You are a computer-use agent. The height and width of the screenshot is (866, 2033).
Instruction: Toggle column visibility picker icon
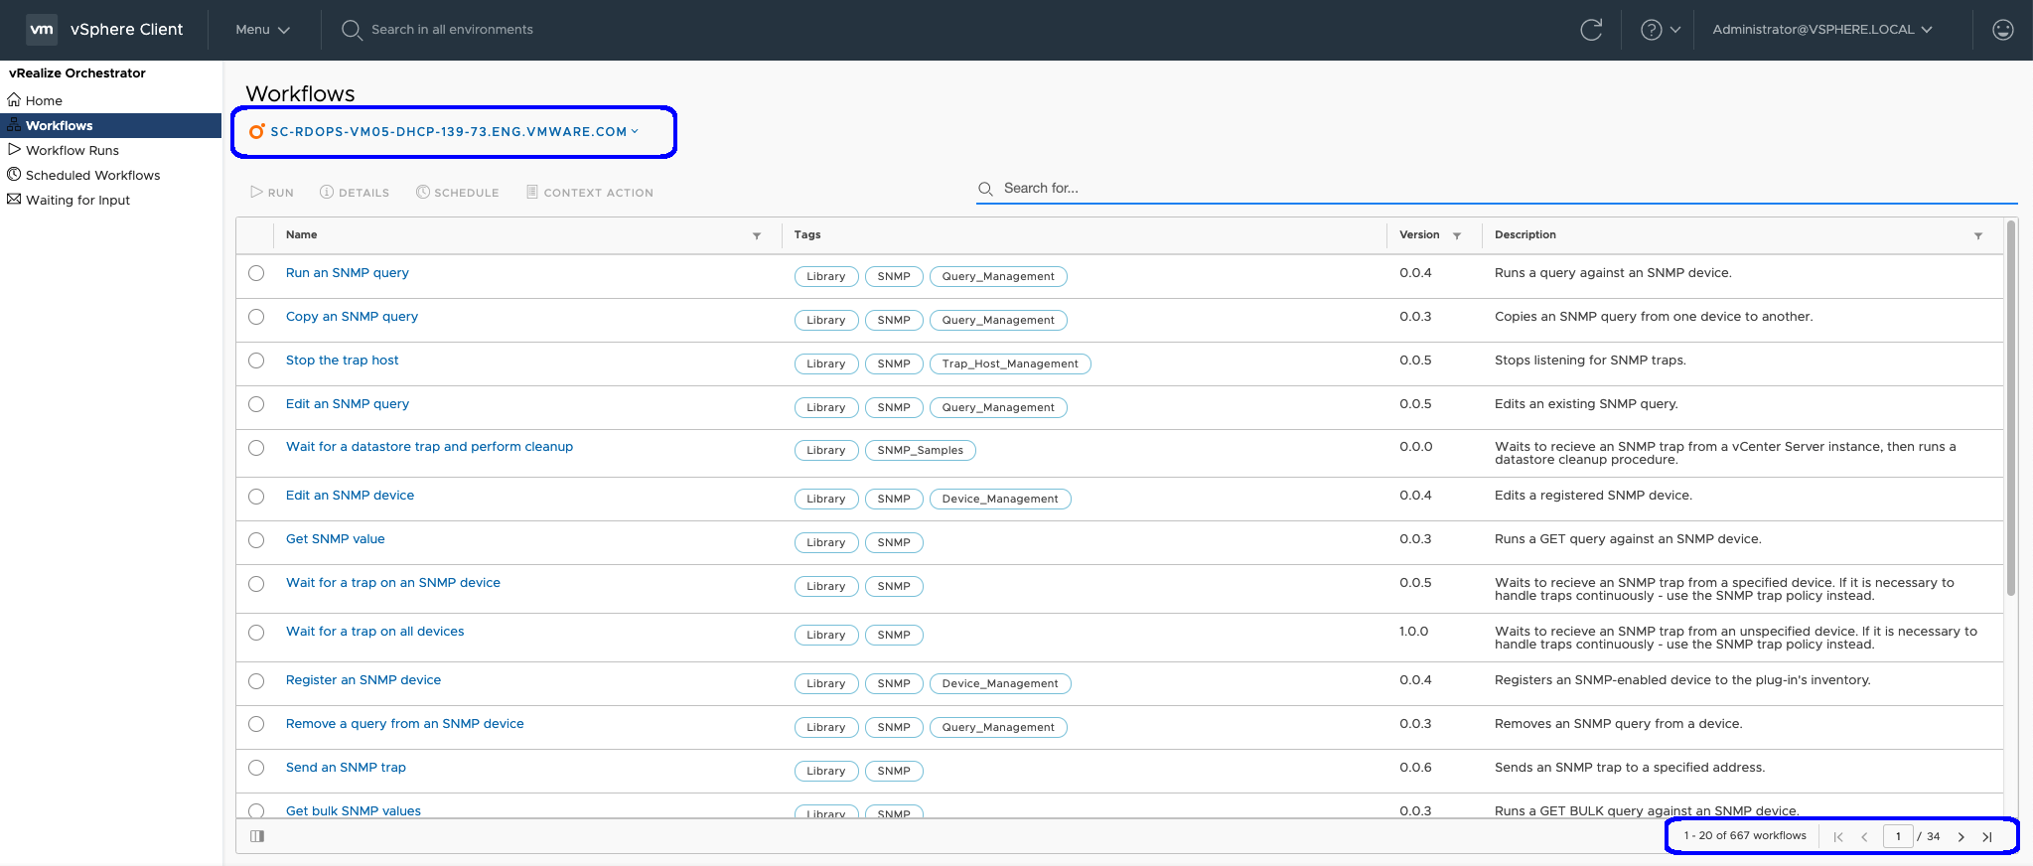pyautogui.click(x=257, y=836)
